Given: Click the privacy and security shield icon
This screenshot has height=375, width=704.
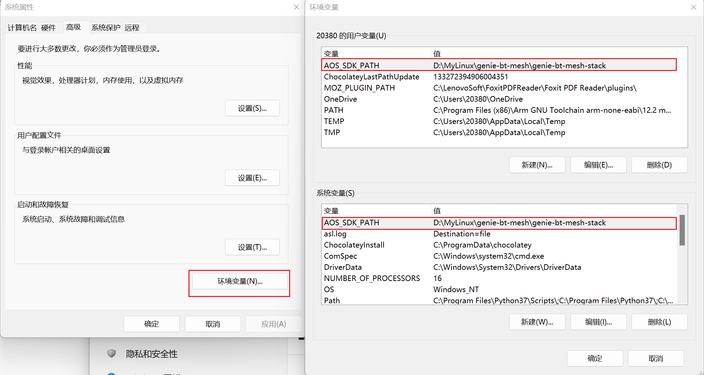Looking at the screenshot, I should click(x=111, y=353).
